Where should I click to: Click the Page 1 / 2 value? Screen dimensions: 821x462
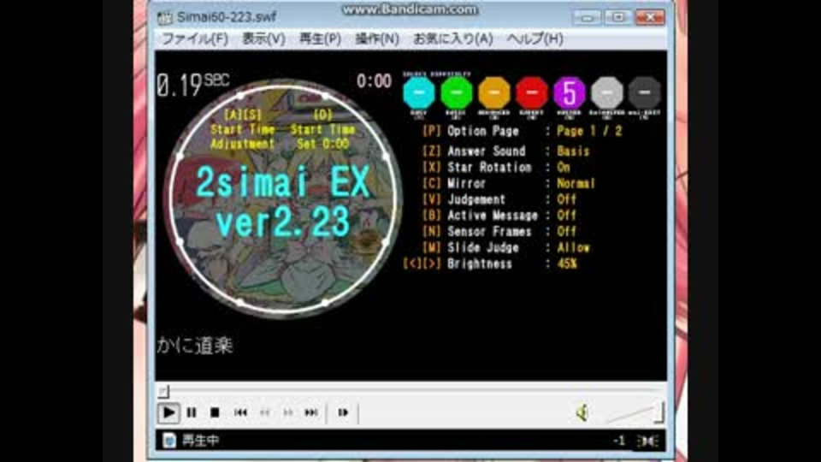(589, 132)
